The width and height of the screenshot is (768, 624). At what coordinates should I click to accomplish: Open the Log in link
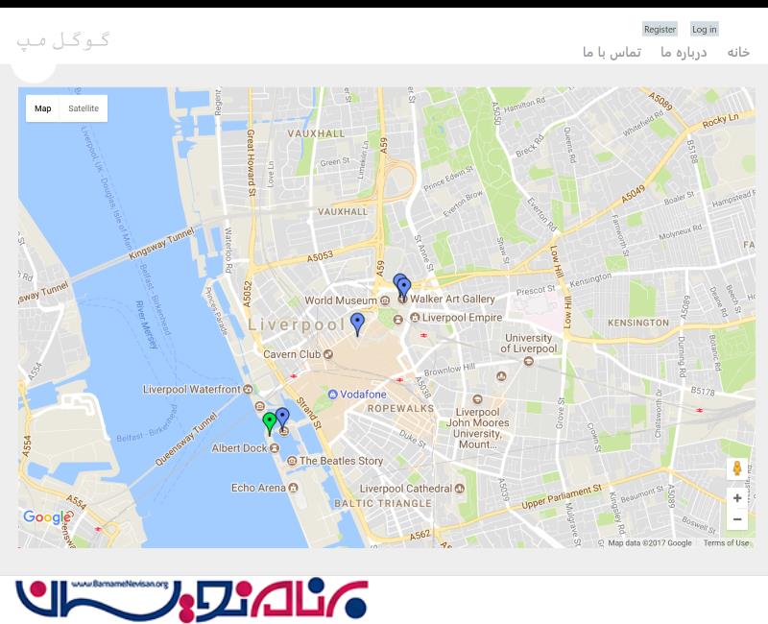pos(704,30)
